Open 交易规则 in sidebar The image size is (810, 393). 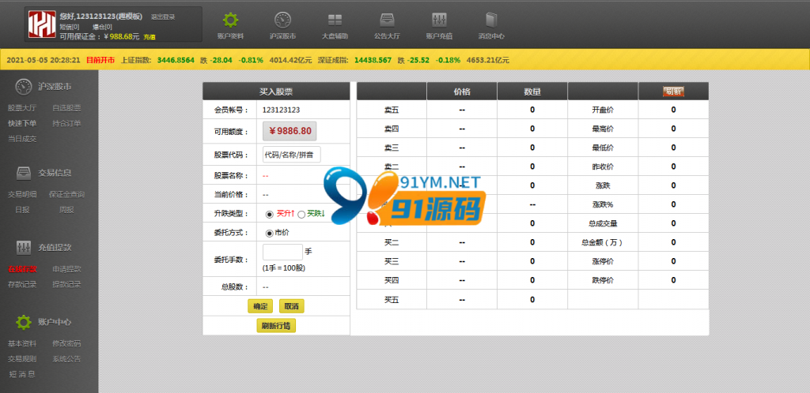tap(22, 359)
